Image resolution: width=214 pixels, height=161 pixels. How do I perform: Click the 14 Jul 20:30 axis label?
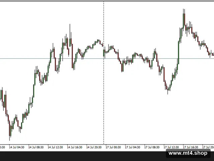(x=94, y=147)
